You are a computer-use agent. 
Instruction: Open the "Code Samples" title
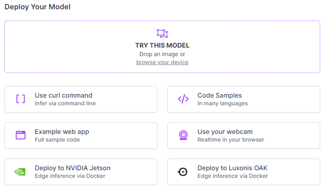(x=220, y=96)
